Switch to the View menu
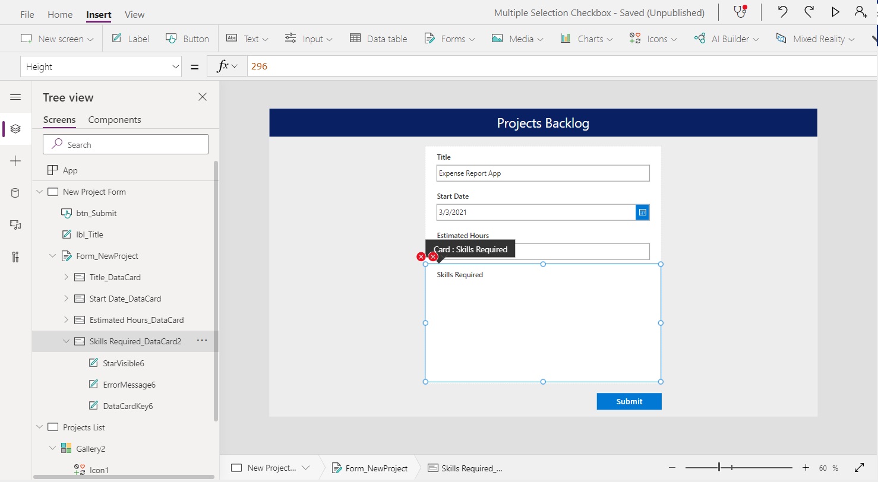This screenshot has width=878, height=482. pyautogui.click(x=134, y=14)
